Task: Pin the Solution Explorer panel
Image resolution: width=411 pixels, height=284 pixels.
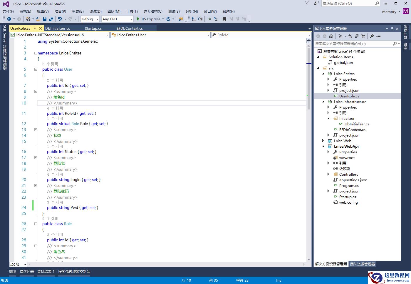Action: point(392,29)
